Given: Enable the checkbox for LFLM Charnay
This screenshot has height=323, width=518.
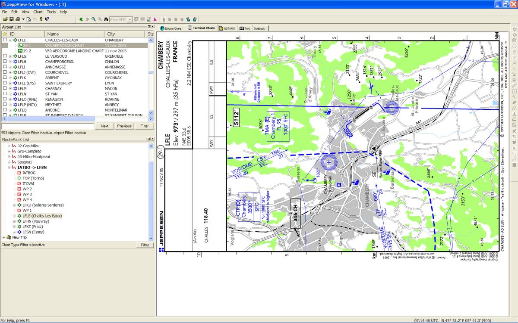Looking at the screenshot, I should click(5, 89).
